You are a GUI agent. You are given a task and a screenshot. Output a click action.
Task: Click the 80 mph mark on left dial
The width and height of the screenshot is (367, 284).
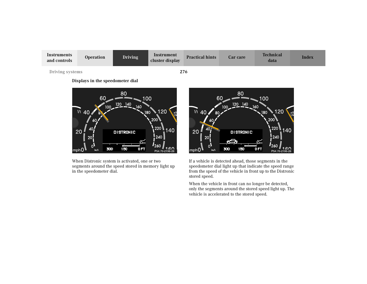tap(124, 94)
